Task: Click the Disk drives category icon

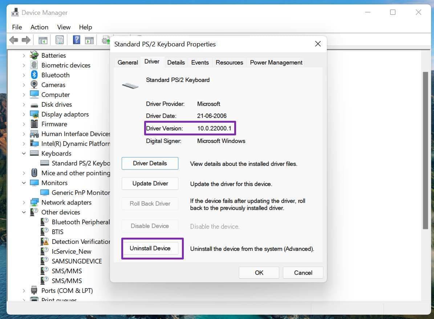Action: (x=34, y=105)
